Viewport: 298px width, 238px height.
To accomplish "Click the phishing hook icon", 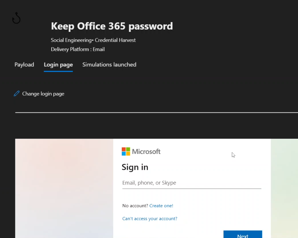I will [x=16, y=18].
